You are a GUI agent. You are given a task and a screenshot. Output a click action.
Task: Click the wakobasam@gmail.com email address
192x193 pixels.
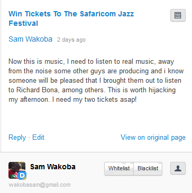click(x=40, y=185)
